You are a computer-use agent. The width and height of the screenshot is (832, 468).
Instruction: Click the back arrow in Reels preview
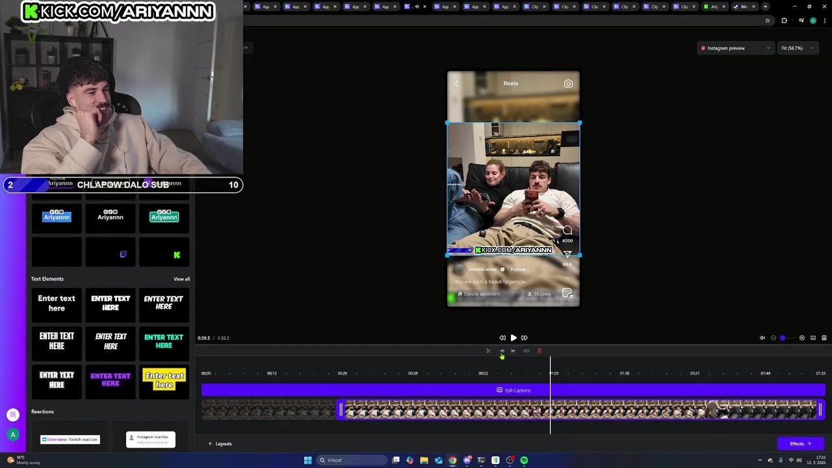(x=456, y=83)
